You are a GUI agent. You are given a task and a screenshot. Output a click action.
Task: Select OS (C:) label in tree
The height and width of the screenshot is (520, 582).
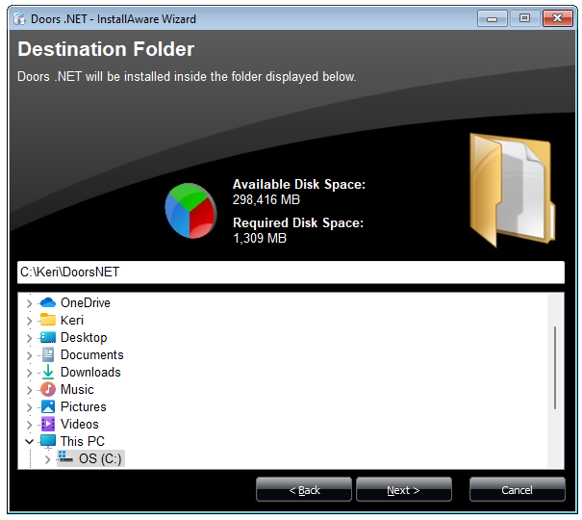tap(100, 458)
